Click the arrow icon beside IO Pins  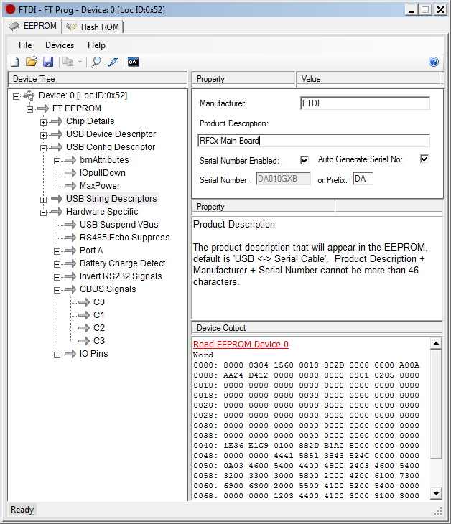point(70,354)
